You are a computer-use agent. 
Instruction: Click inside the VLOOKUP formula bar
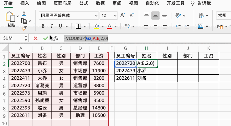[86, 39]
